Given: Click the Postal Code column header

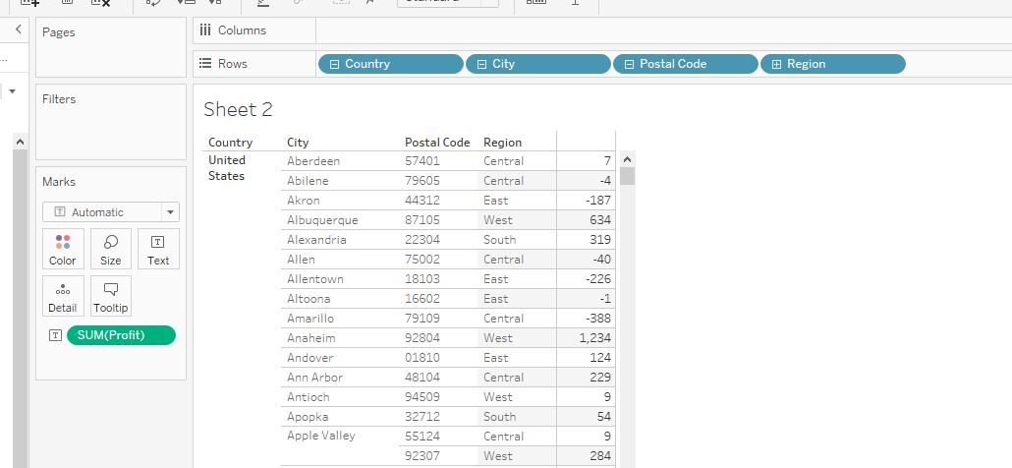Looking at the screenshot, I should [x=437, y=143].
